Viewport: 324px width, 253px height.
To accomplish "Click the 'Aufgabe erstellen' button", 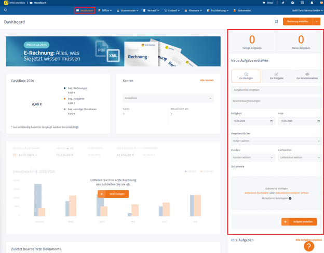I will click(299, 222).
